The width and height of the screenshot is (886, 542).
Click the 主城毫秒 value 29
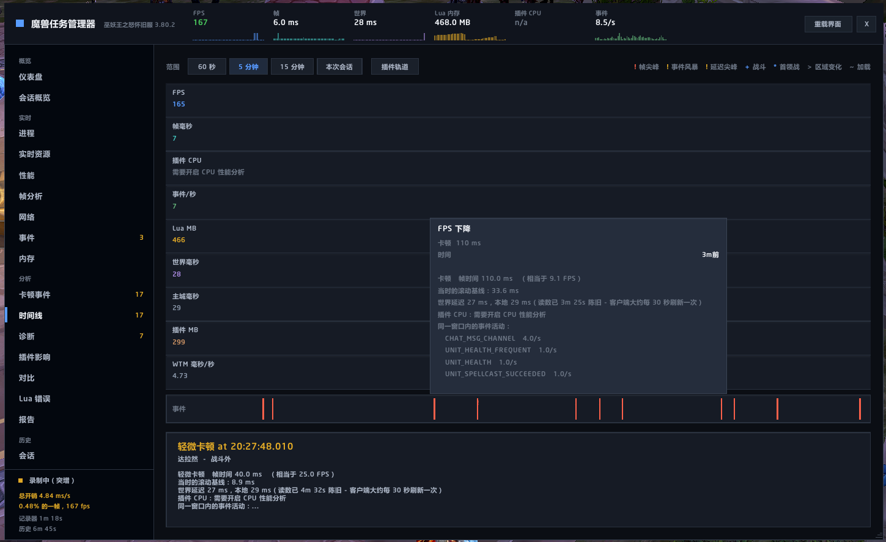pyautogui.click(x=177, y=308)
